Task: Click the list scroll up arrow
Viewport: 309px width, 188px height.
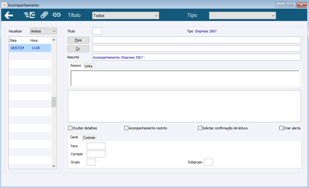Action: click(x=54, y=40)
